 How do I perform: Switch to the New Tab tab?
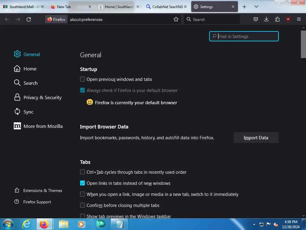[x=69, y=7]
